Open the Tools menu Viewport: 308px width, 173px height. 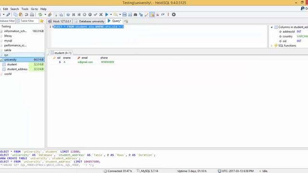[25, 9]
